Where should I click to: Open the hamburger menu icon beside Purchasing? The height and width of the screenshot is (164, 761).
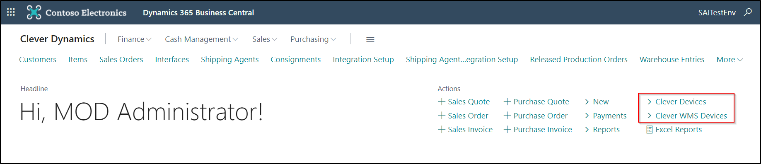[x=370, y=39]
